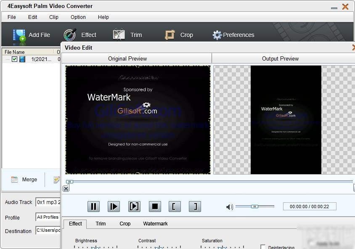Switch to the Trim tab
Viewport: 355px width, 249px height.
click(101, 224)
